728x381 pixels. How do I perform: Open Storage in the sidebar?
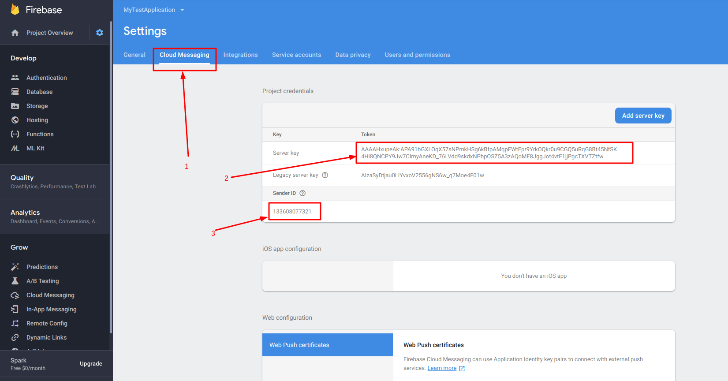(37, 106)
